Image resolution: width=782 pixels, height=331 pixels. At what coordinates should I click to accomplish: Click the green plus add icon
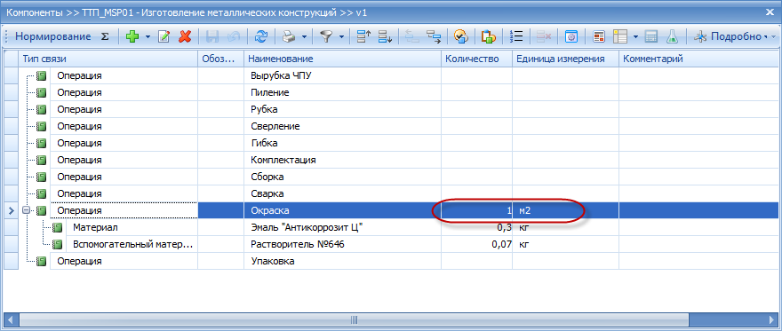132,36
